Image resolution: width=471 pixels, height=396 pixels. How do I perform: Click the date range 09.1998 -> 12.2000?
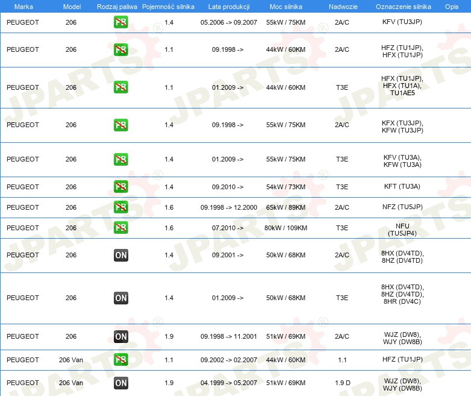tap(229, 207)
